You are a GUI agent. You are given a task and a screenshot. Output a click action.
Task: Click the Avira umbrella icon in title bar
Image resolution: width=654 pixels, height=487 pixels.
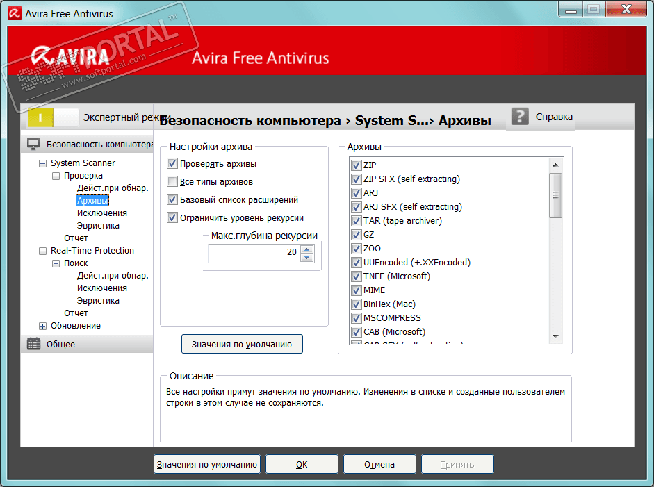[15, 13]
